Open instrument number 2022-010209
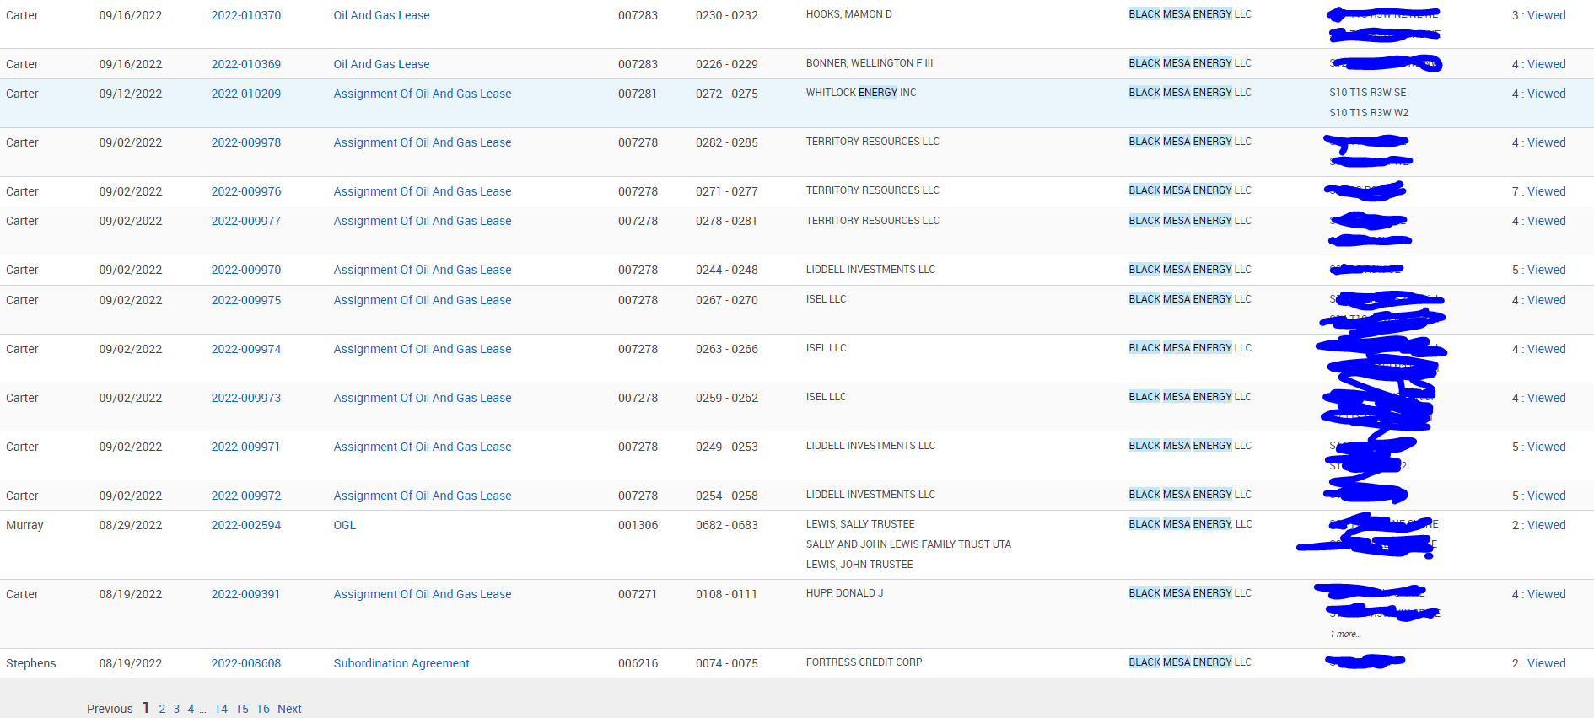The image size is (1594, 718). [246, 94]
